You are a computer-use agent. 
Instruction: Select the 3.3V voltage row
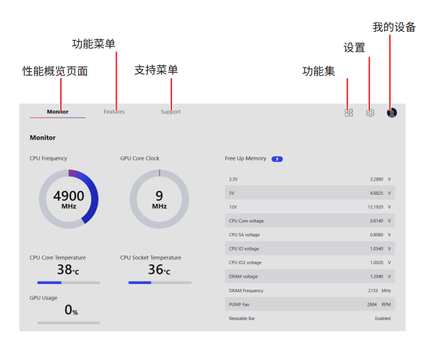point(309,179)
